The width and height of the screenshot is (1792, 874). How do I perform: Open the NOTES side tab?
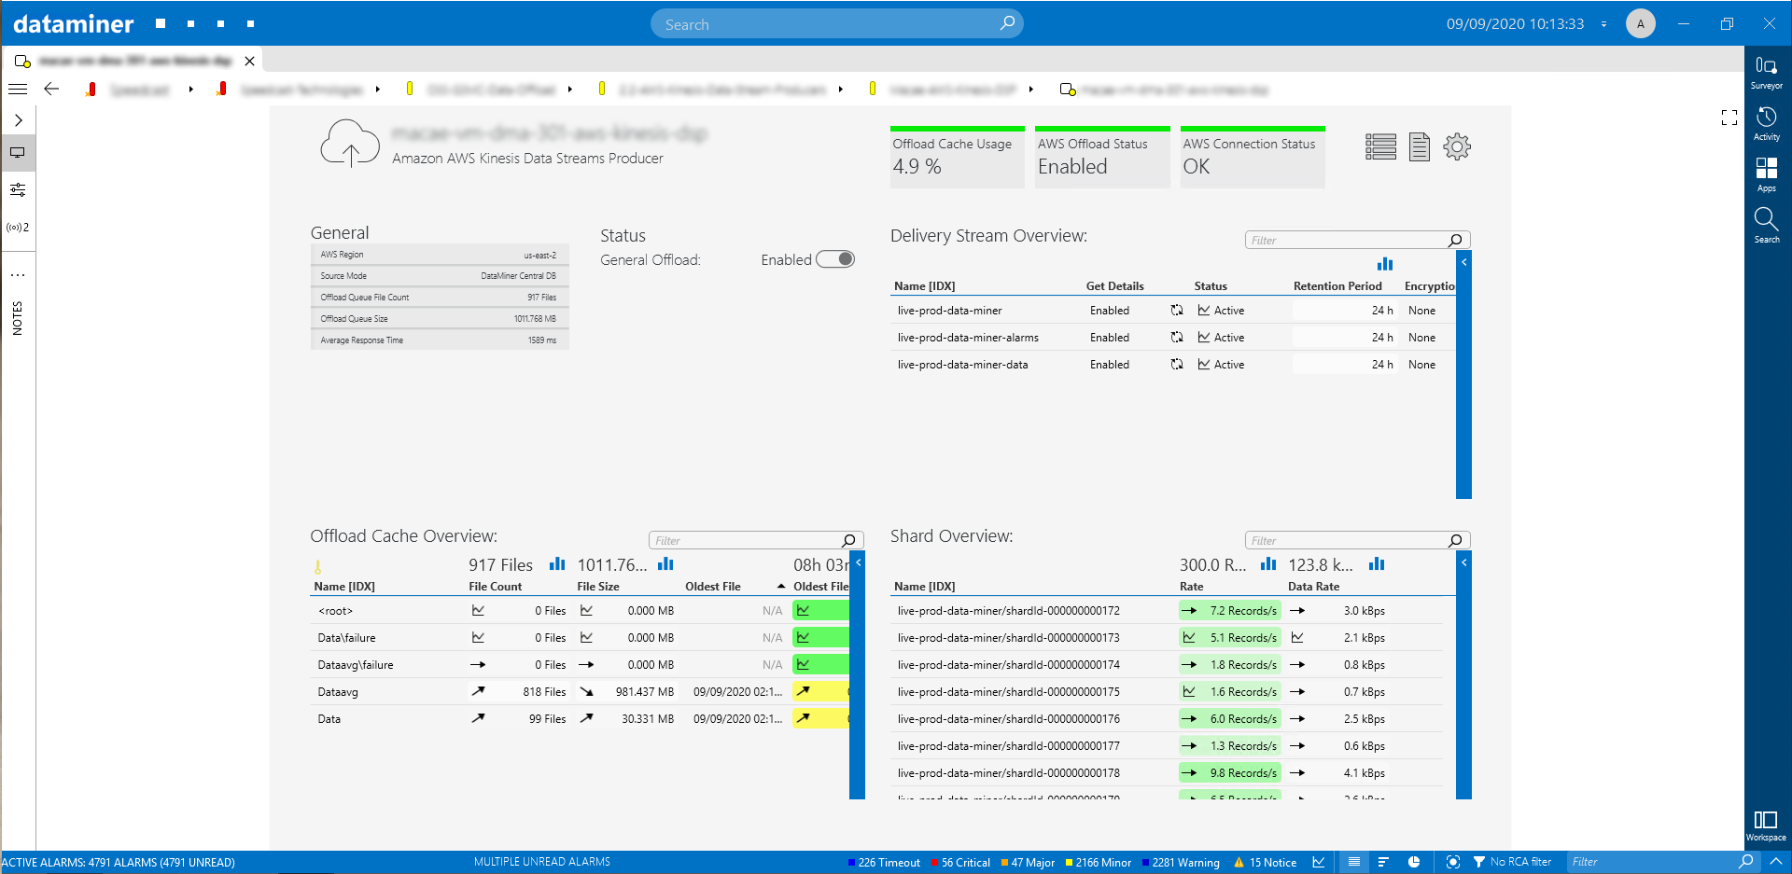click(x=17, y=318)
